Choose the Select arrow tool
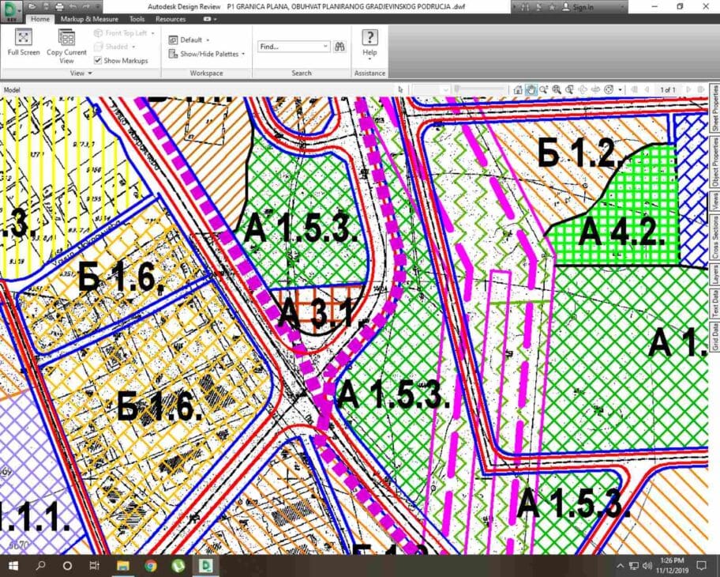720x577 pixels. point(401,90)
